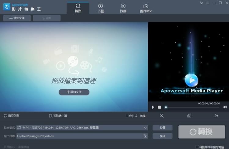
Task: Open the menu list icon in title bar
Action: coord(208,3)
